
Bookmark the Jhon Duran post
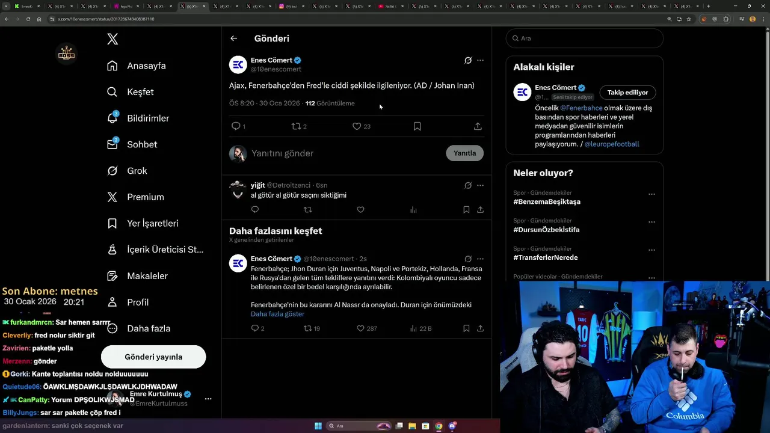(x=466, y=328)
